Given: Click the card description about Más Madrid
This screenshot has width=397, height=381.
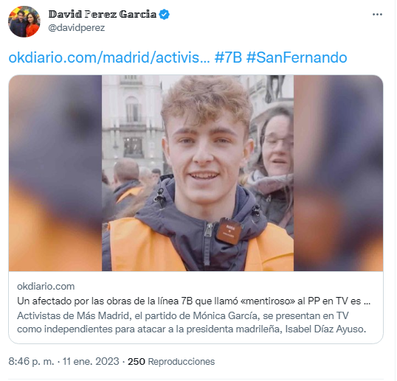Looking at the screenshot, I should (x=192, y=322).
